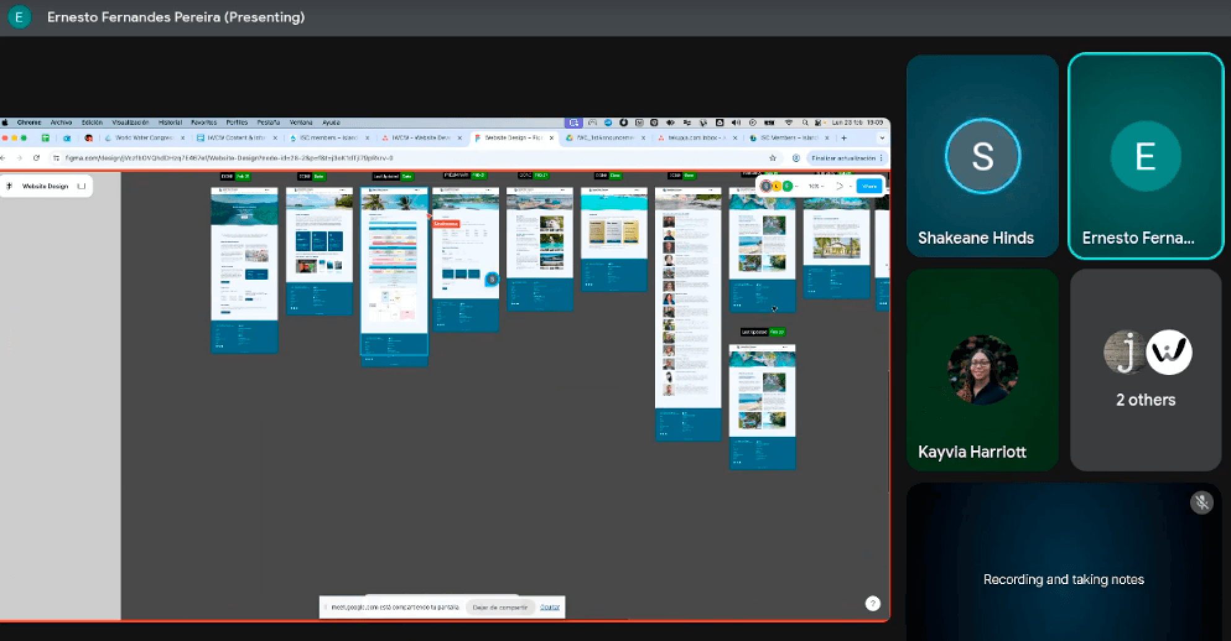This screenshot has height=641, width=1231.
Task: Select the tall frame with the portrait photos list
Action: click(x=689, y=314)
